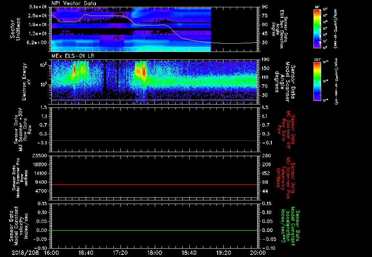Click the "Electron Energy eV" axis label
372x257 pixels.
click(26, 82)
